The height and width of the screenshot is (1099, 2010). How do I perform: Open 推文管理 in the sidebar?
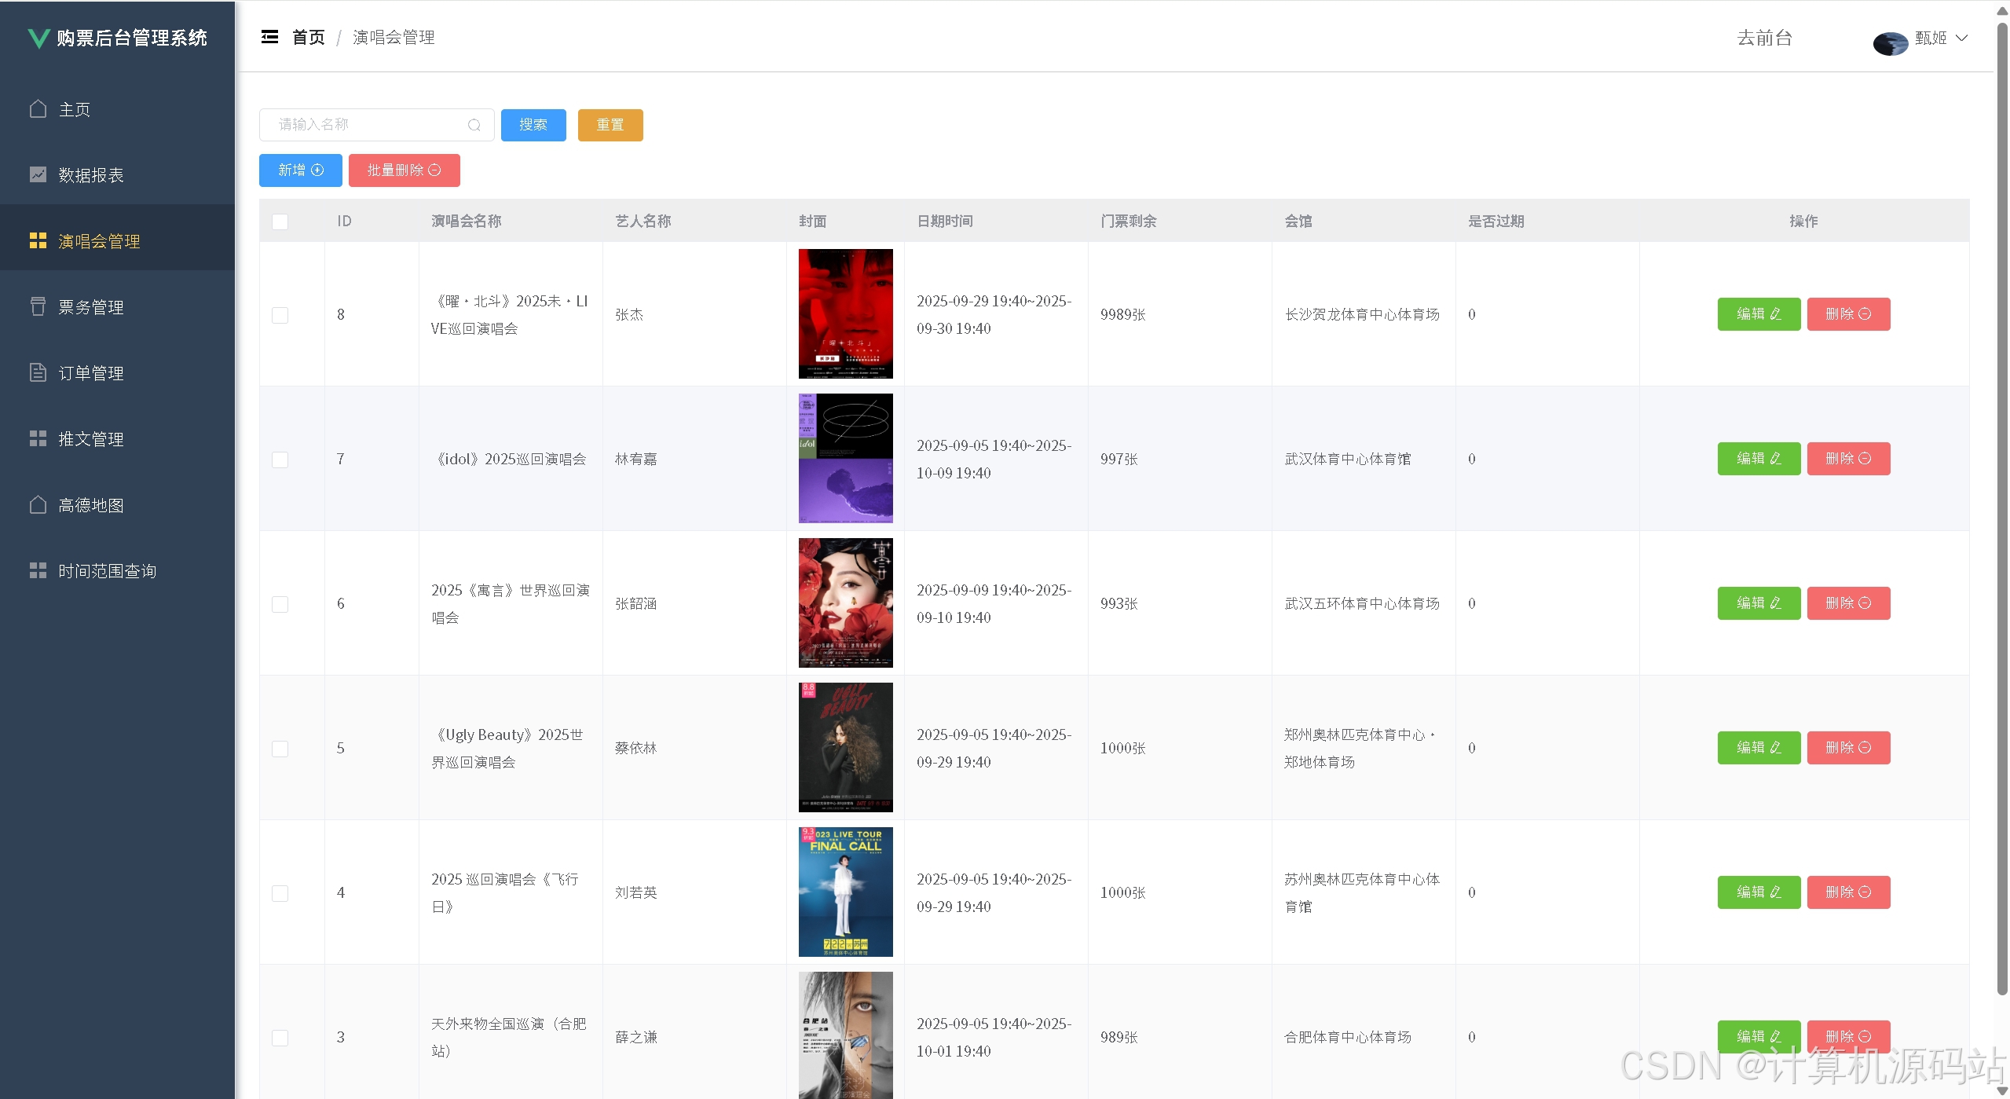pyautogui.click(x=118, y=439)
